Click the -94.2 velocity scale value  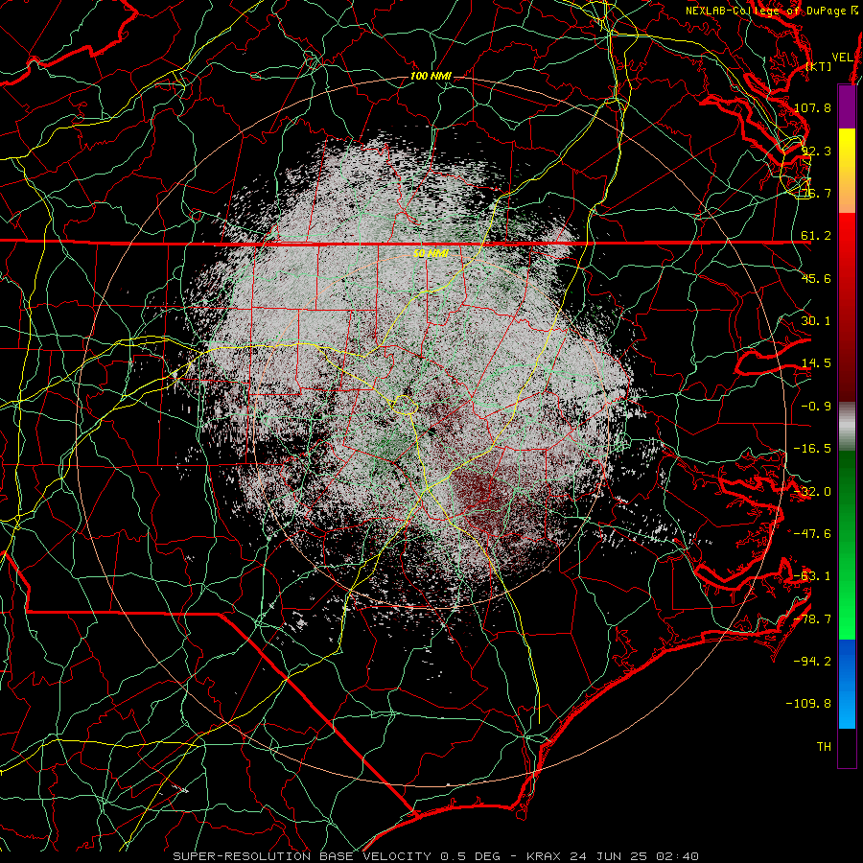pos(812,662)
